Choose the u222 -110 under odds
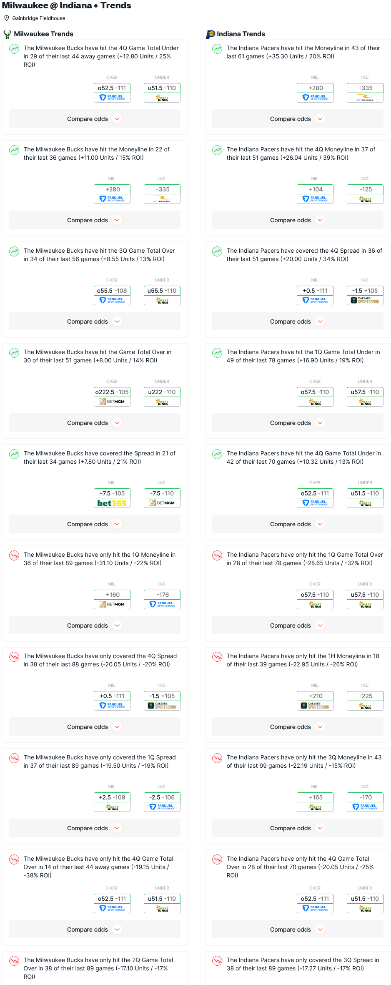The image size is (391, 985). click(x=162, y=392)
